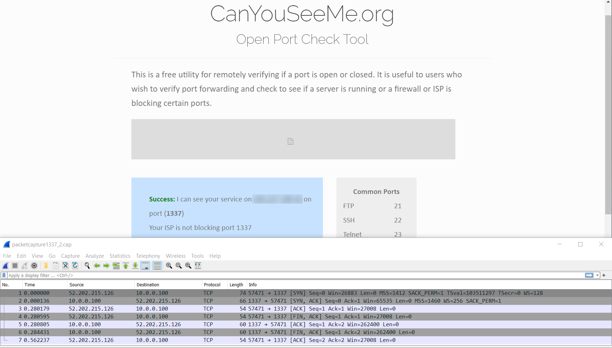Open the display filter bookmarks
This screenshot has width=612, height=348.
coord(4,275)
